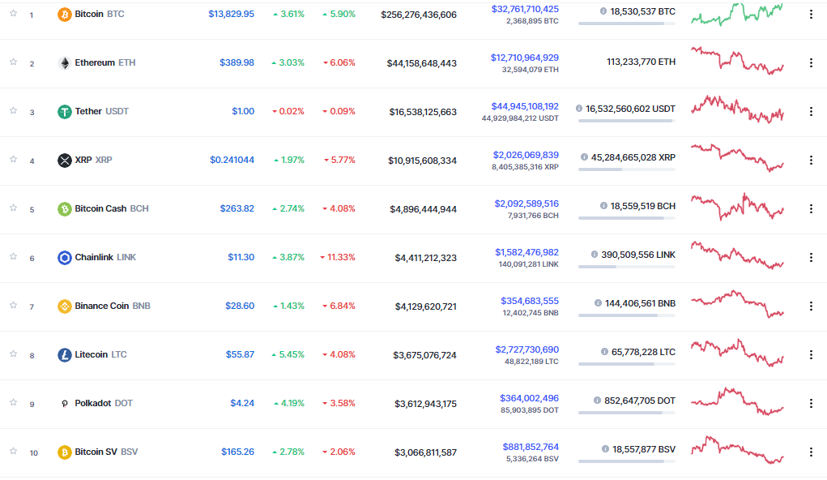Click the Bitcoin SV price $165.26
This screenshot has width=827, height=480.
[237, 452]
